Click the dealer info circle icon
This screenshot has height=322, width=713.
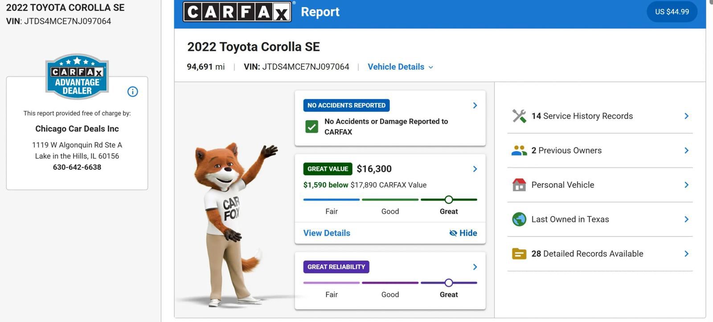click(x=133, y=92)
